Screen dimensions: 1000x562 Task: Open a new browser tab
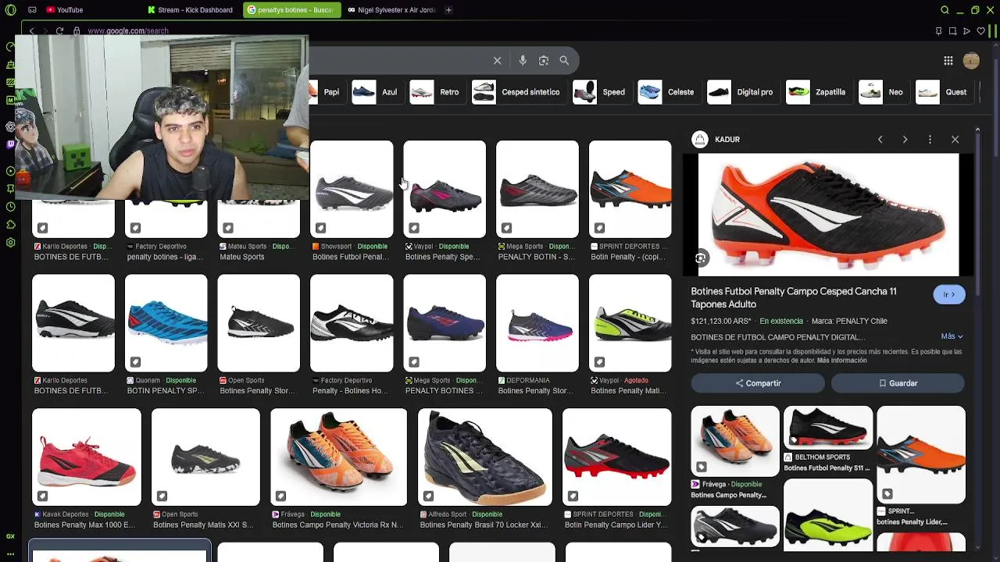click(x=448, y=10)
